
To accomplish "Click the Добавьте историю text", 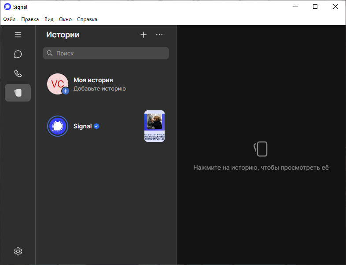I will pos(99,89).
